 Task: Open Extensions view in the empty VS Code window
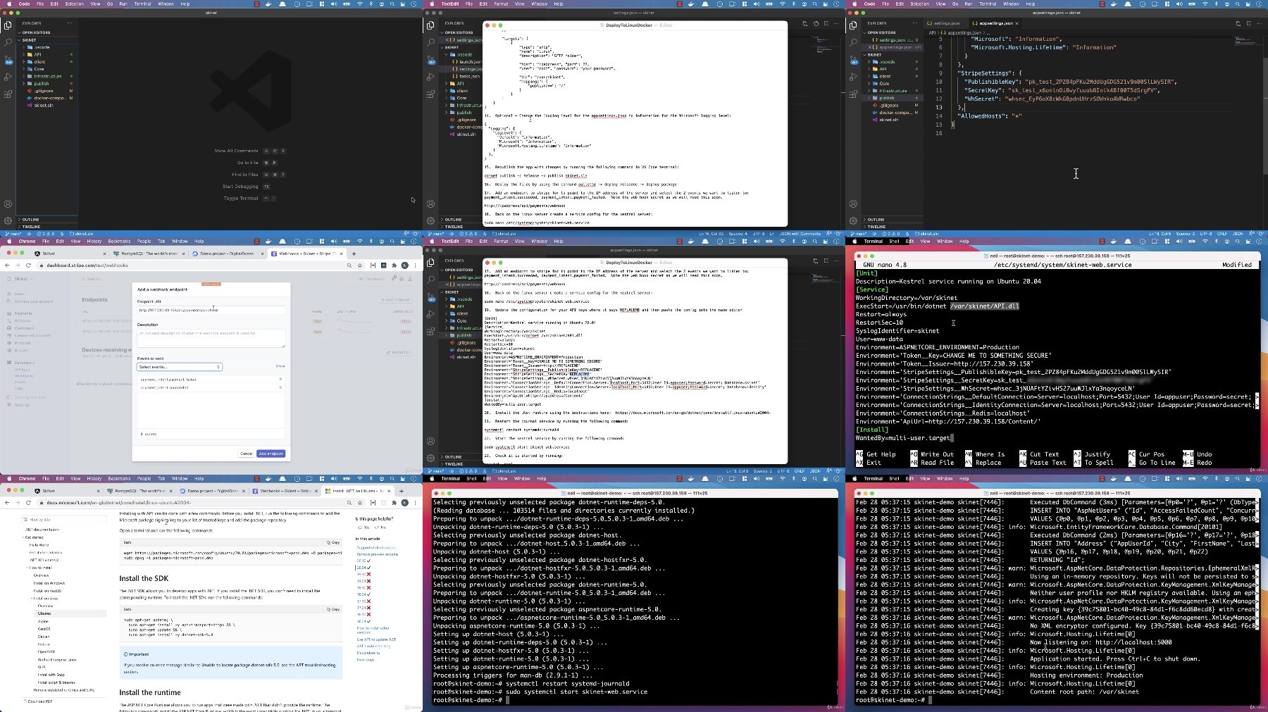click(x=8, y=94)
